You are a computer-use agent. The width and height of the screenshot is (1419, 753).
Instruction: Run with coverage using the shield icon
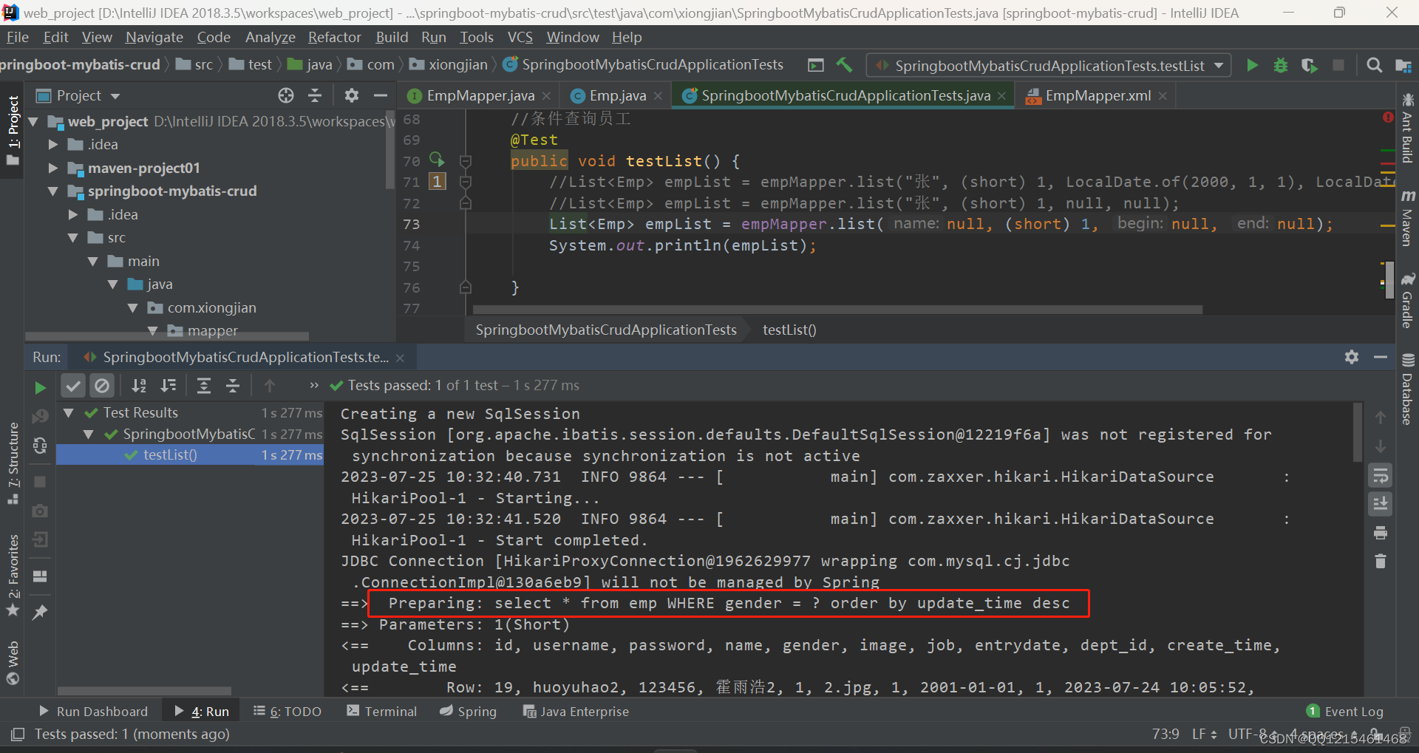tap(1309, 65)
